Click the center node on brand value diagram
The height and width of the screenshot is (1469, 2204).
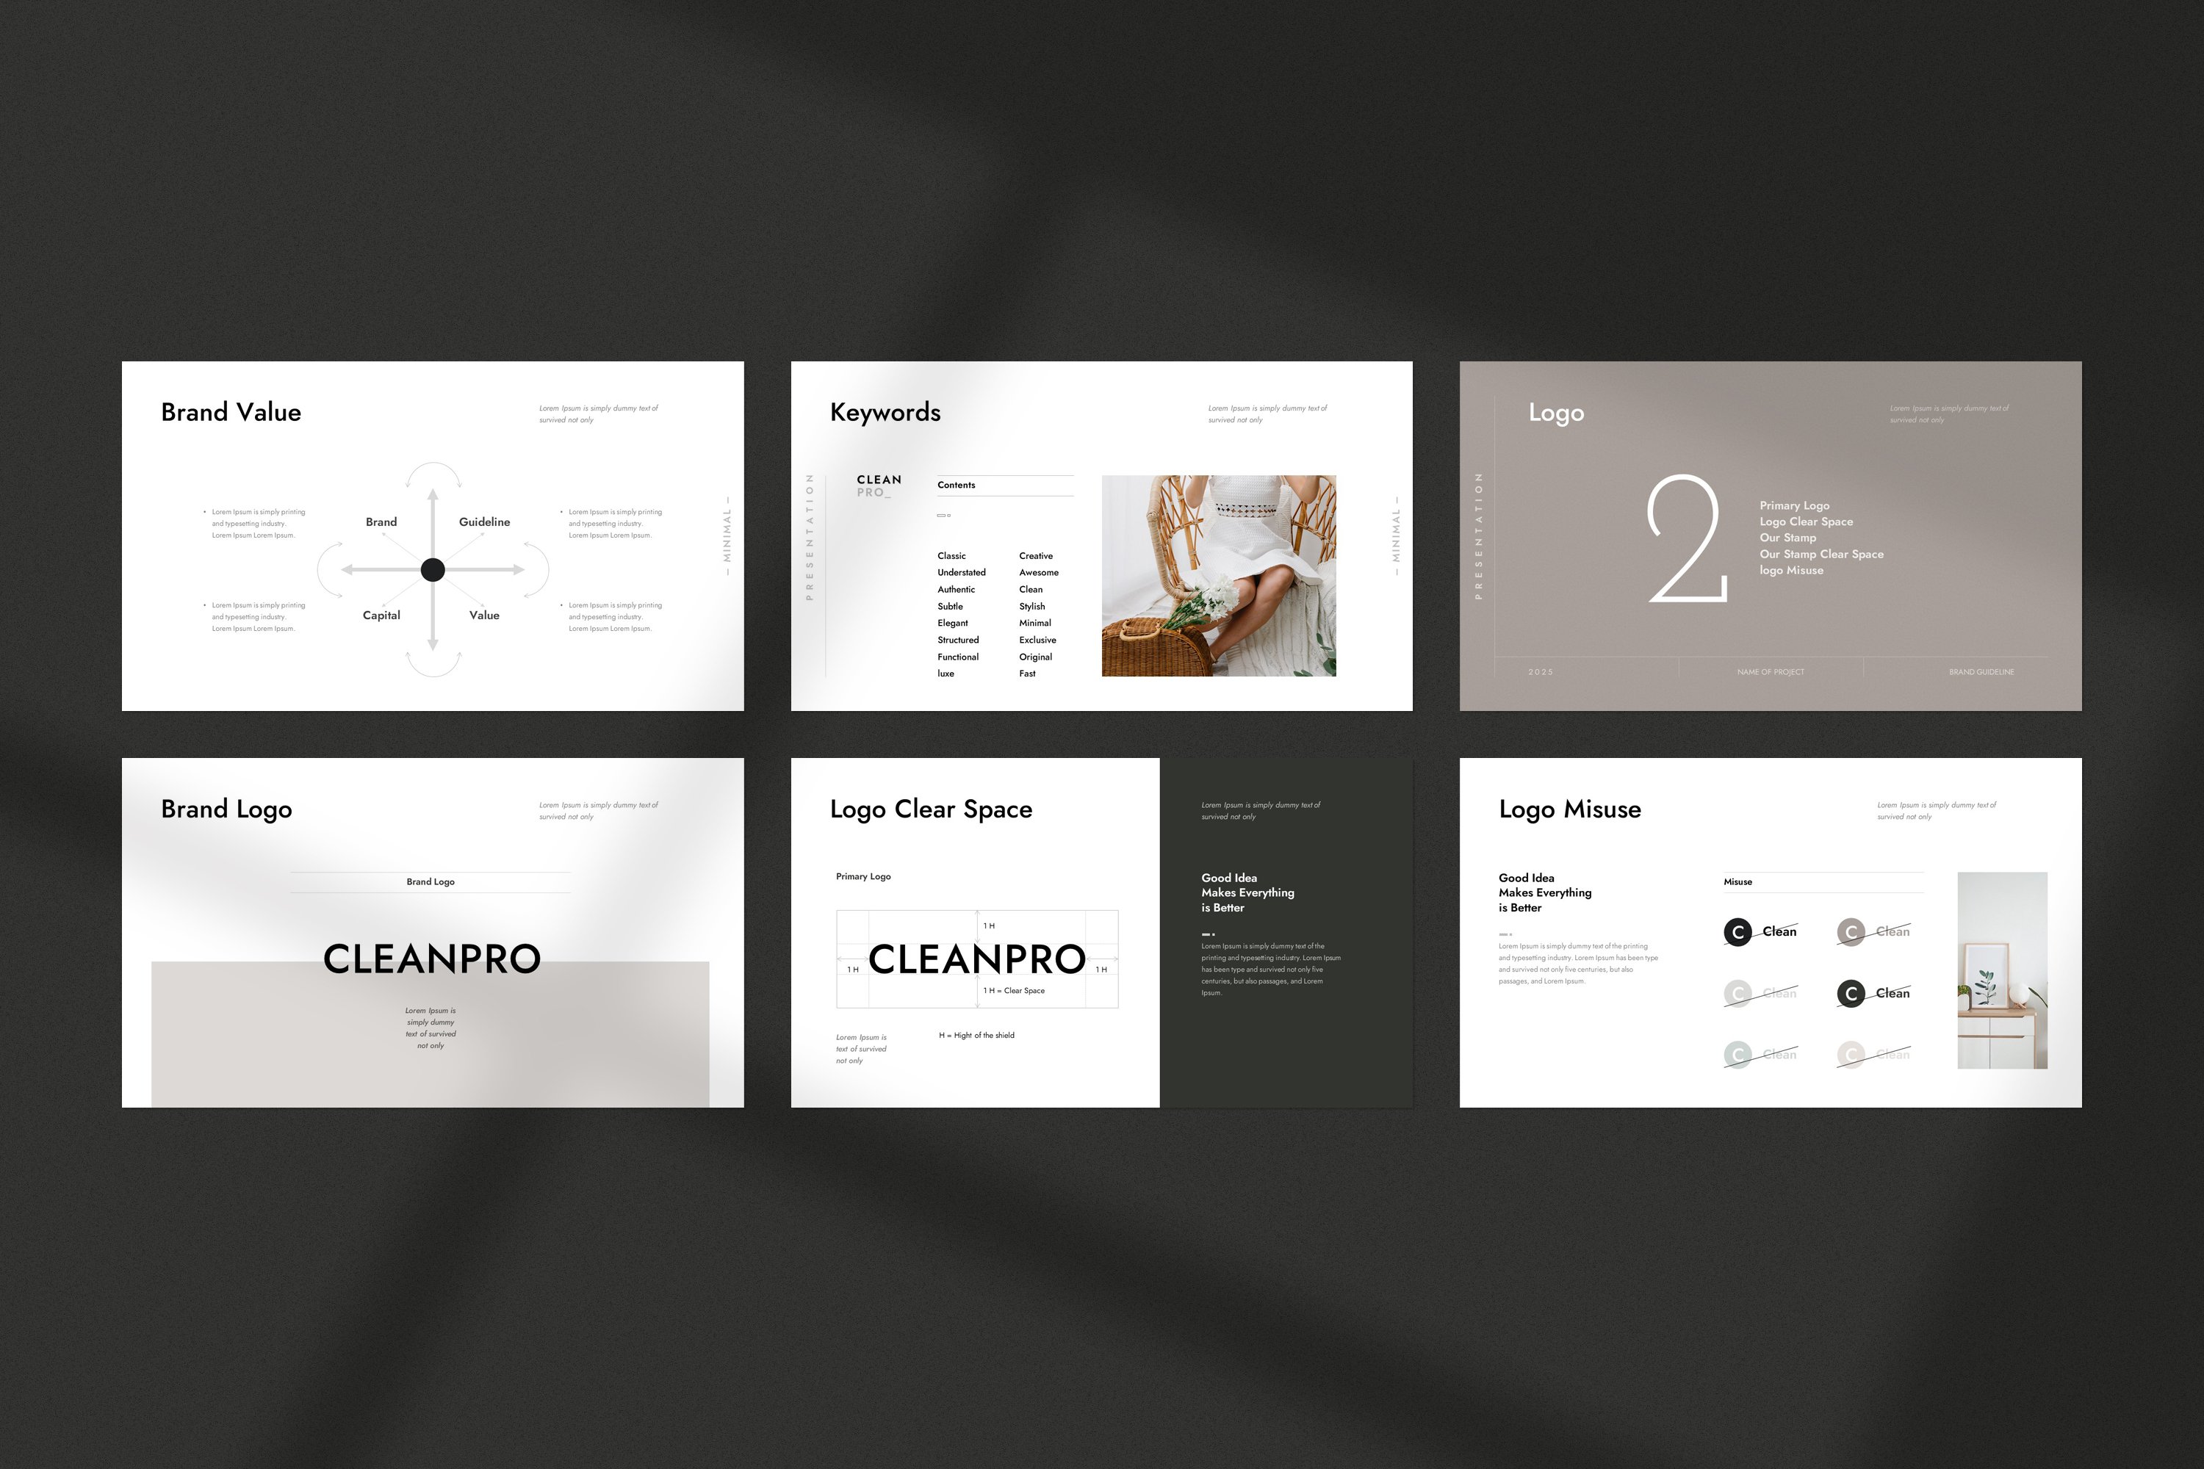click(x=433, y=535)
